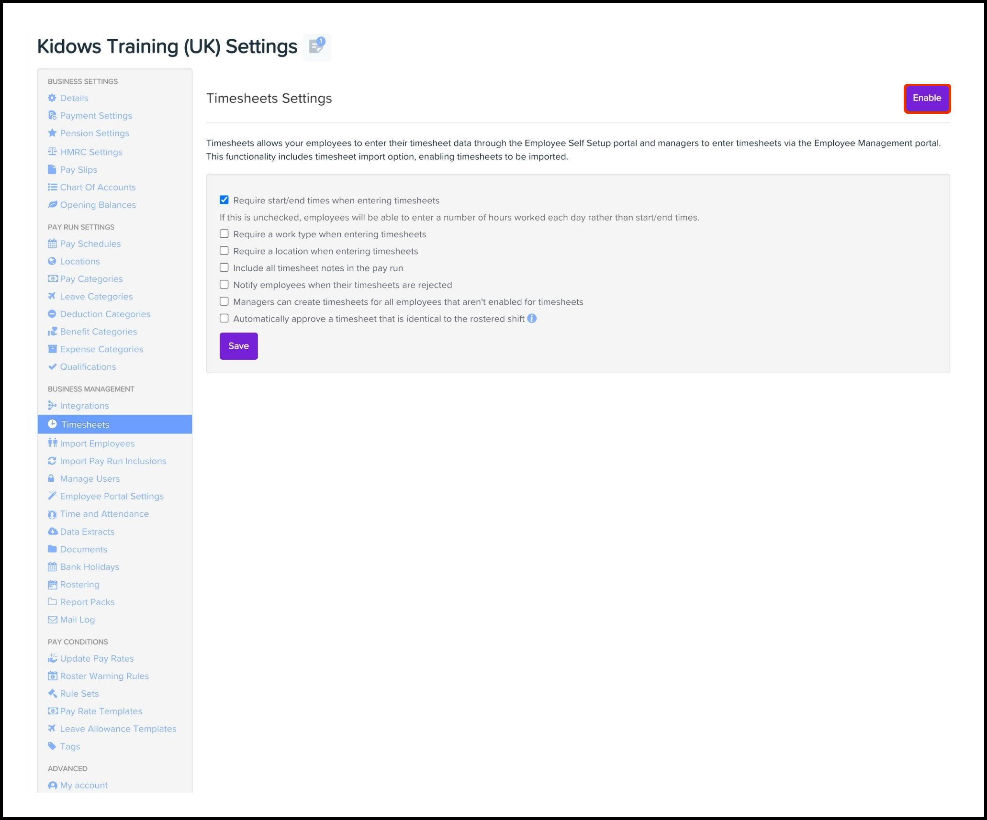Check Require a work type checkbox
This screenshot has height=820, width=987.
click(x=224, y=234)
